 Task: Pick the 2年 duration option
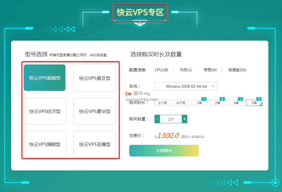(x=217, y=103)
